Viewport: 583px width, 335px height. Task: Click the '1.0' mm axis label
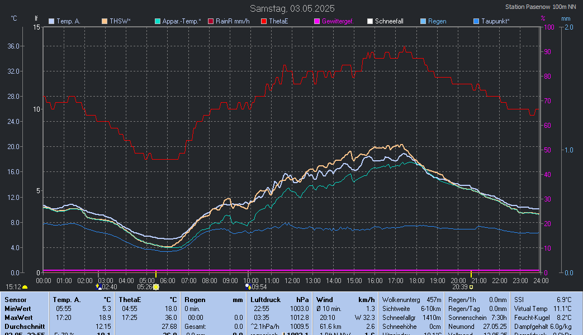[x=569, y=150]
